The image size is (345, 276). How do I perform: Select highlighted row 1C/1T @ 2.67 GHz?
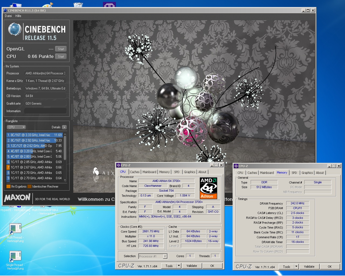click(34, 167)
